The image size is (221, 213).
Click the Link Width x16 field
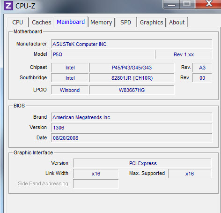tap(96, 174)
